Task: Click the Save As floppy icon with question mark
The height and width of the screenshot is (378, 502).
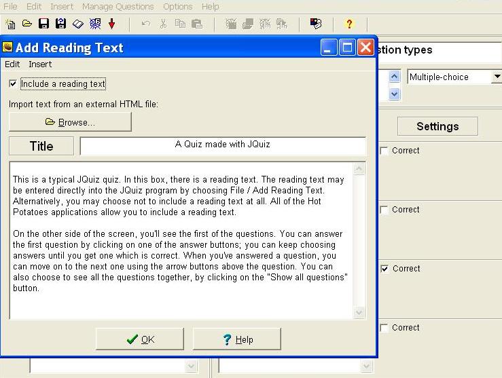Action: click(60, 24)
